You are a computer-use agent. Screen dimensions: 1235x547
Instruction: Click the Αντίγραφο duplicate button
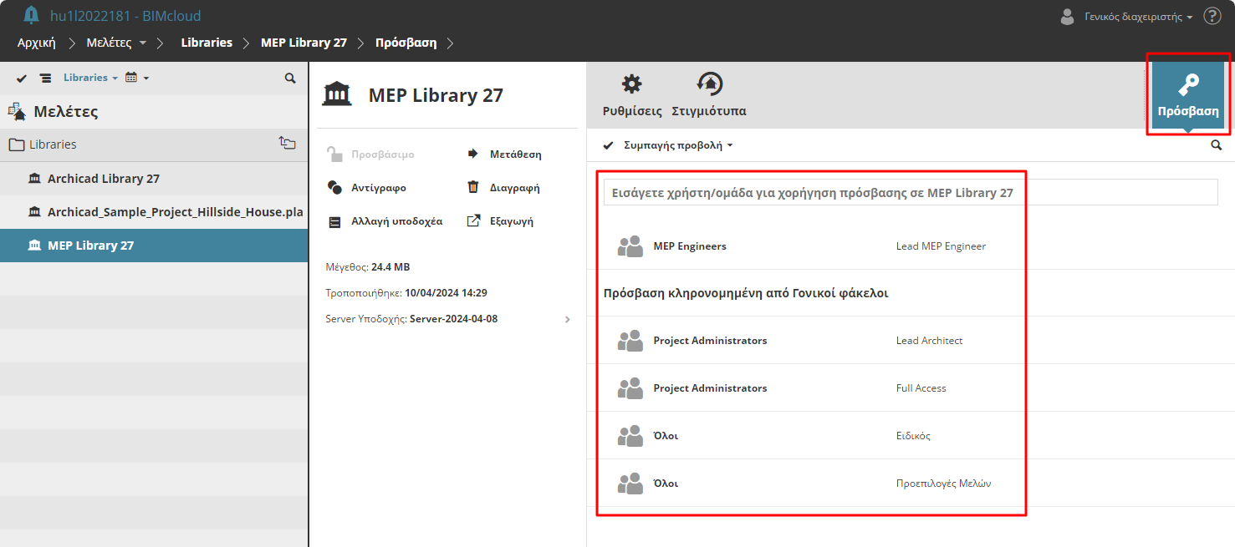pyautogui.click(x=367, y=188)
